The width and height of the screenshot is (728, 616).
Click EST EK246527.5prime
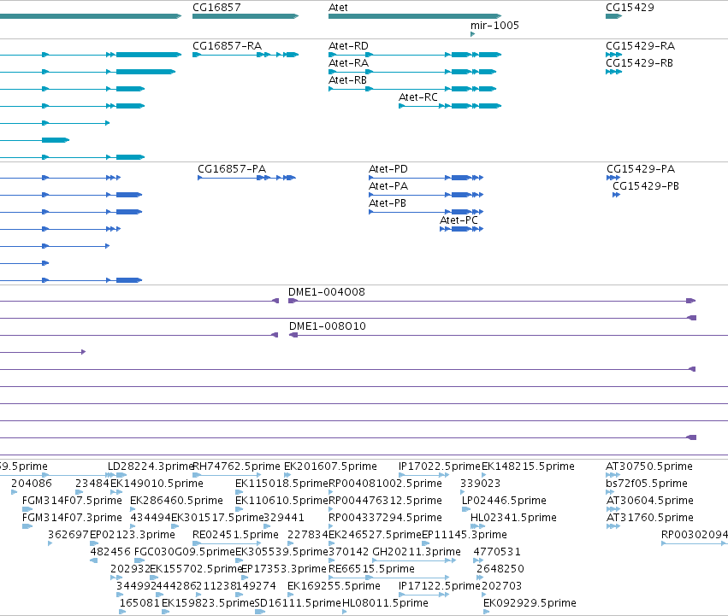(376, 535)
